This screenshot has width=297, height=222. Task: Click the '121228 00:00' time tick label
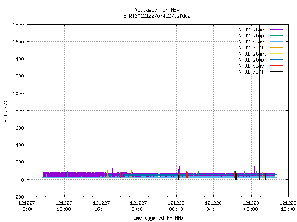coord(176,206)
